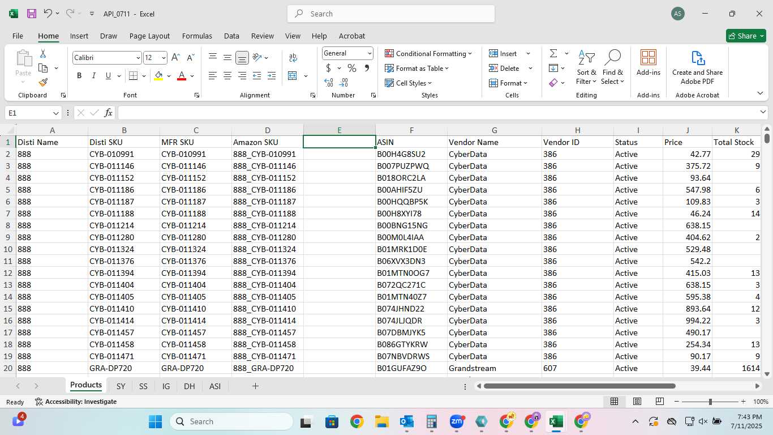
Task: Increase Indent of cell contents
Action: pos(272,75)
